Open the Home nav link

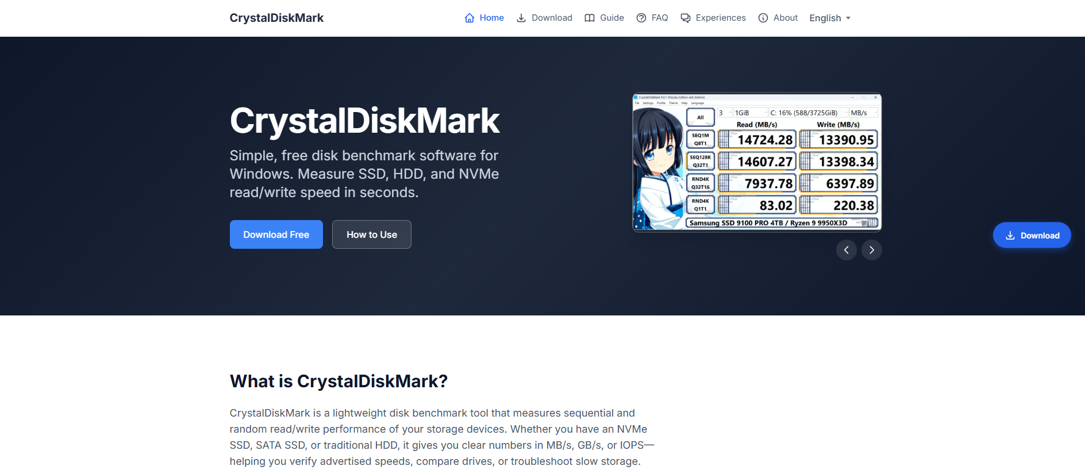coord(484,18)
